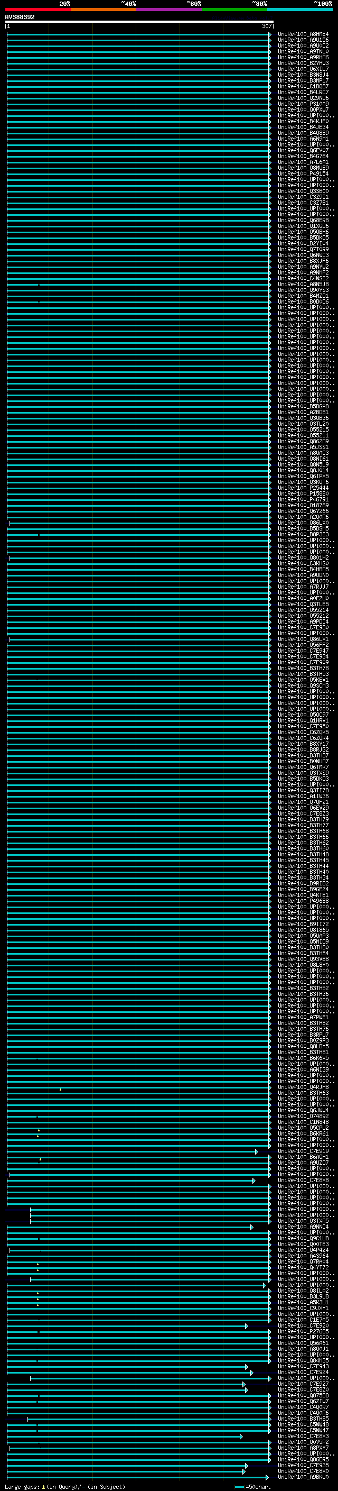Click the cyan =50char. scale line

pos(240,1486)
